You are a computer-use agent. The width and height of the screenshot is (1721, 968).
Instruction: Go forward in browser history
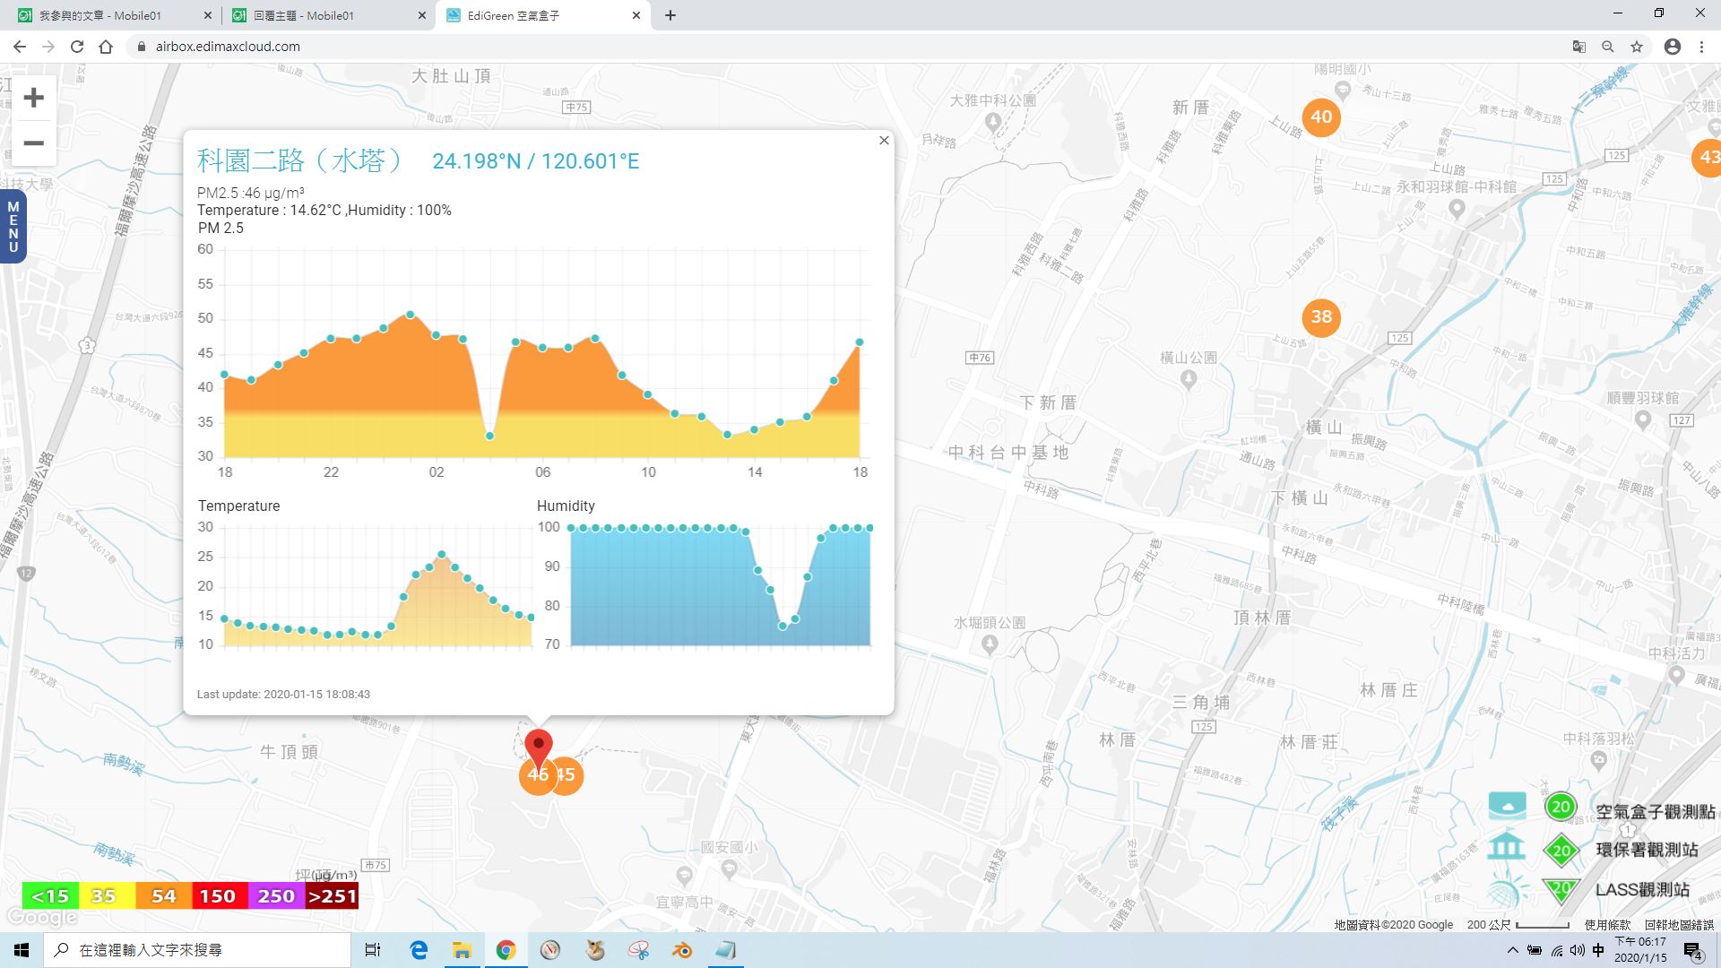[x=48, y=47]
